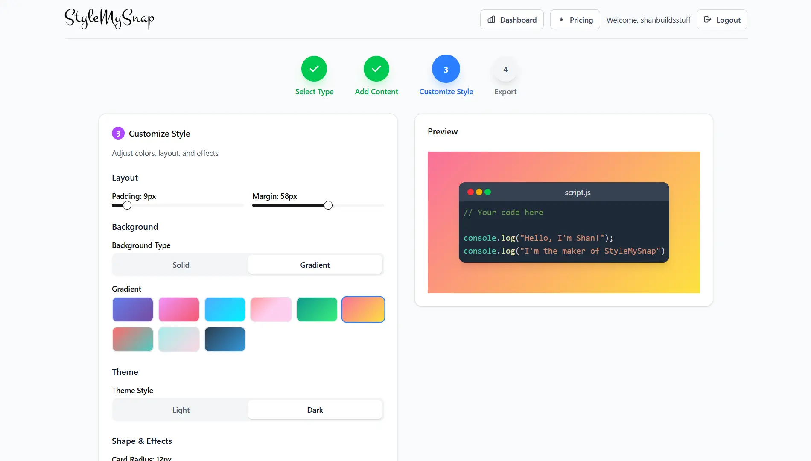Image resolution: width=811 pixels, height=461 pixels.
Task: Click the Margin slider handle
Action: [x=328, y=205]
